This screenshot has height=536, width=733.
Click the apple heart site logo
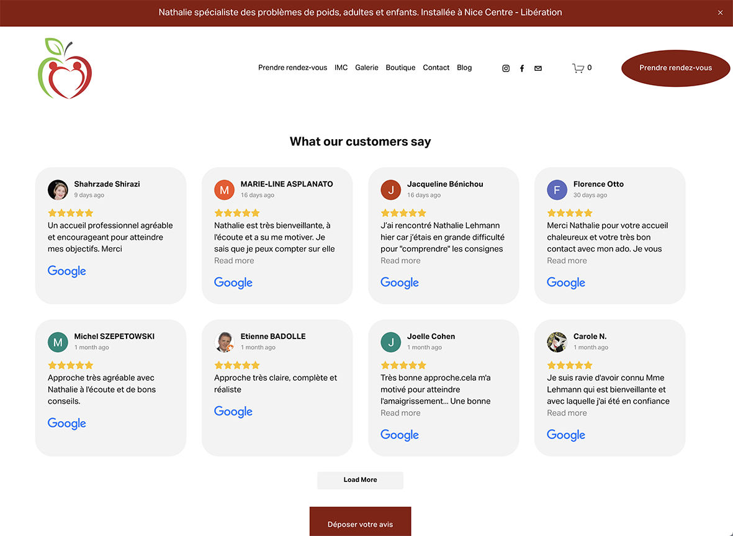pyautogui.click(x=65, y=68)
